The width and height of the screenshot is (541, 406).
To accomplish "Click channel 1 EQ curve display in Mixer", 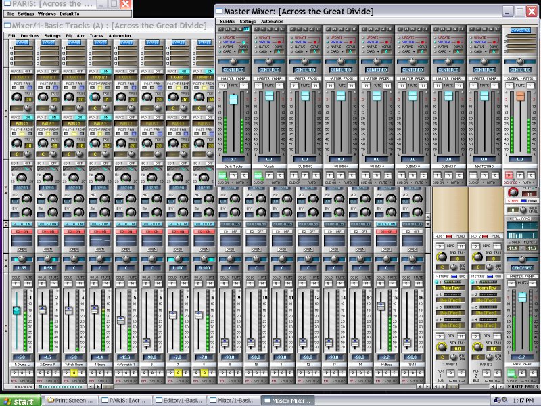I will tap(22, 240).
